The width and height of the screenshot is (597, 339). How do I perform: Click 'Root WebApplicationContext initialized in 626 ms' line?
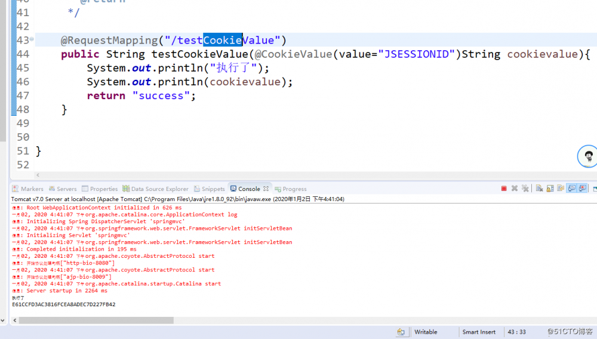pos(97,208)
